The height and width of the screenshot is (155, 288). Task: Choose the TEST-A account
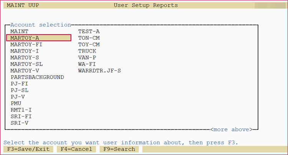(x=89, y=31)
